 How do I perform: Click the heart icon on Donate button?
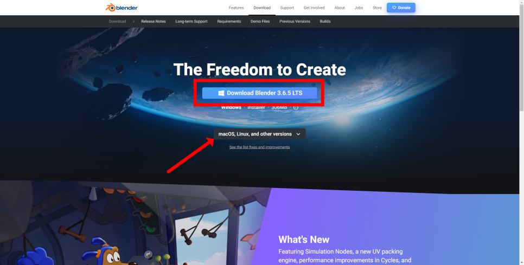click(x=394, y=8)
